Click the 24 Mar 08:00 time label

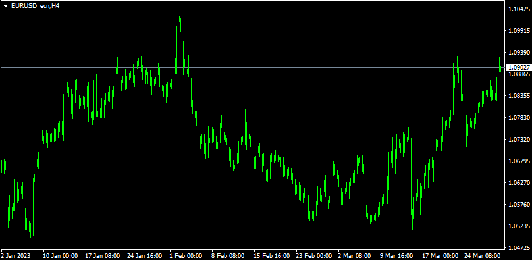tap(481, 255)
